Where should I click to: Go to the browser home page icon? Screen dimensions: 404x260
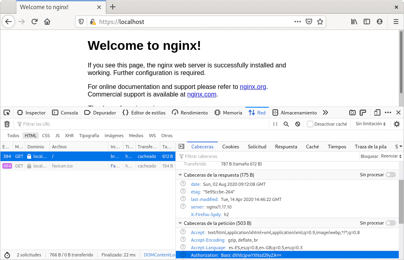[x=47, y=22]
